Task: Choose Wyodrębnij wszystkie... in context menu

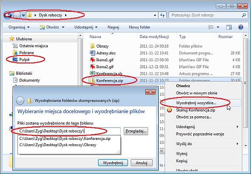Action: point(196,103)
